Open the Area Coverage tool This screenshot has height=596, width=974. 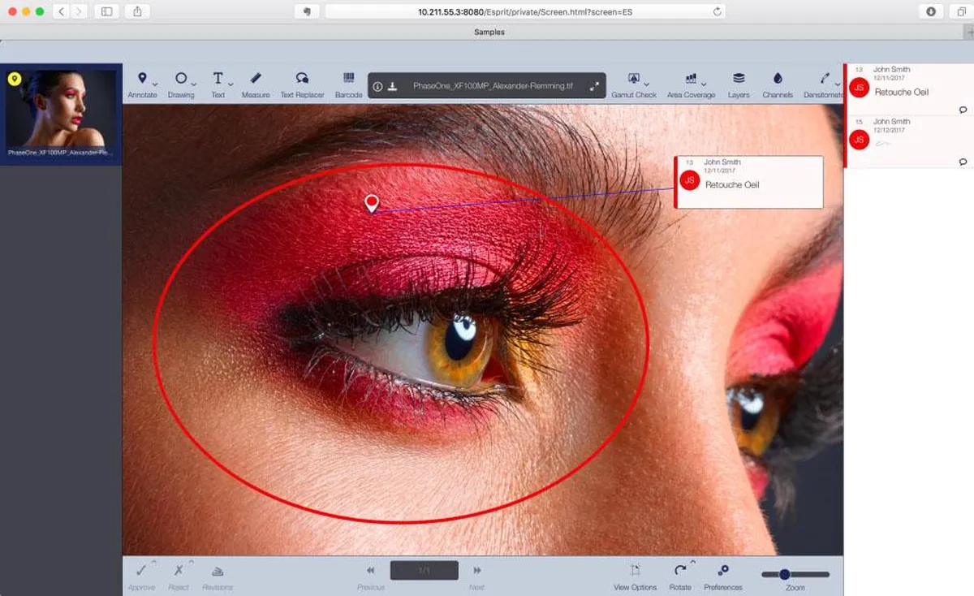pyautogui.click(x=691, y=79)
